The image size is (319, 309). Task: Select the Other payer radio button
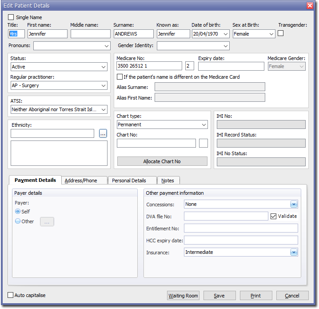click(18, 221)
